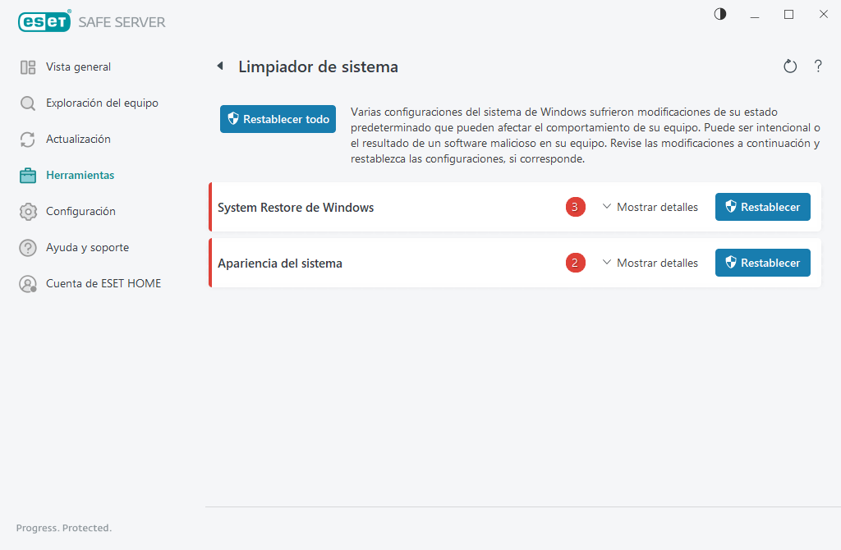This screenshot has height=550, width=841.
Task: Expand details for System Restore de Windows
Action: (x=650, y=207)
